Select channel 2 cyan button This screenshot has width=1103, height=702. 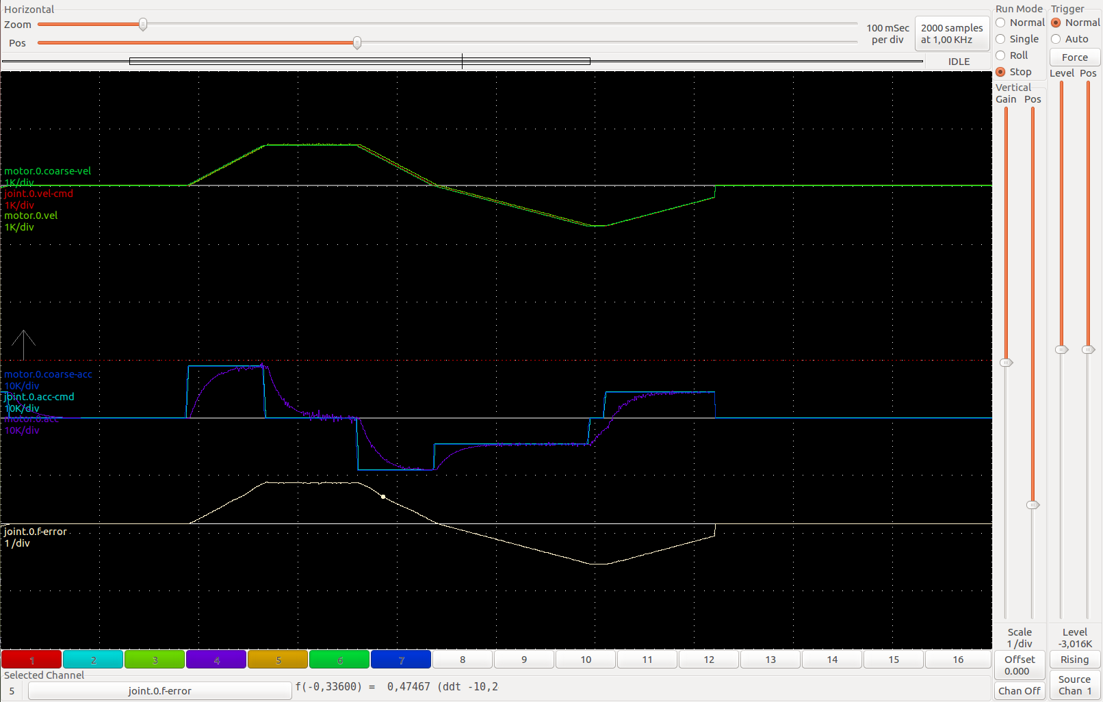[x=93, y=660]
